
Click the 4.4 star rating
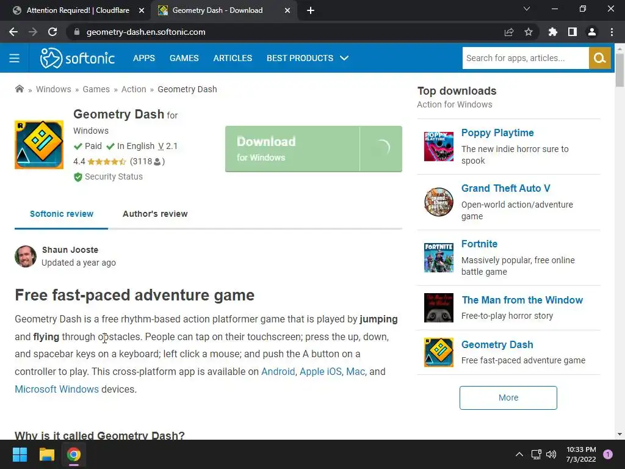[106, 161]
